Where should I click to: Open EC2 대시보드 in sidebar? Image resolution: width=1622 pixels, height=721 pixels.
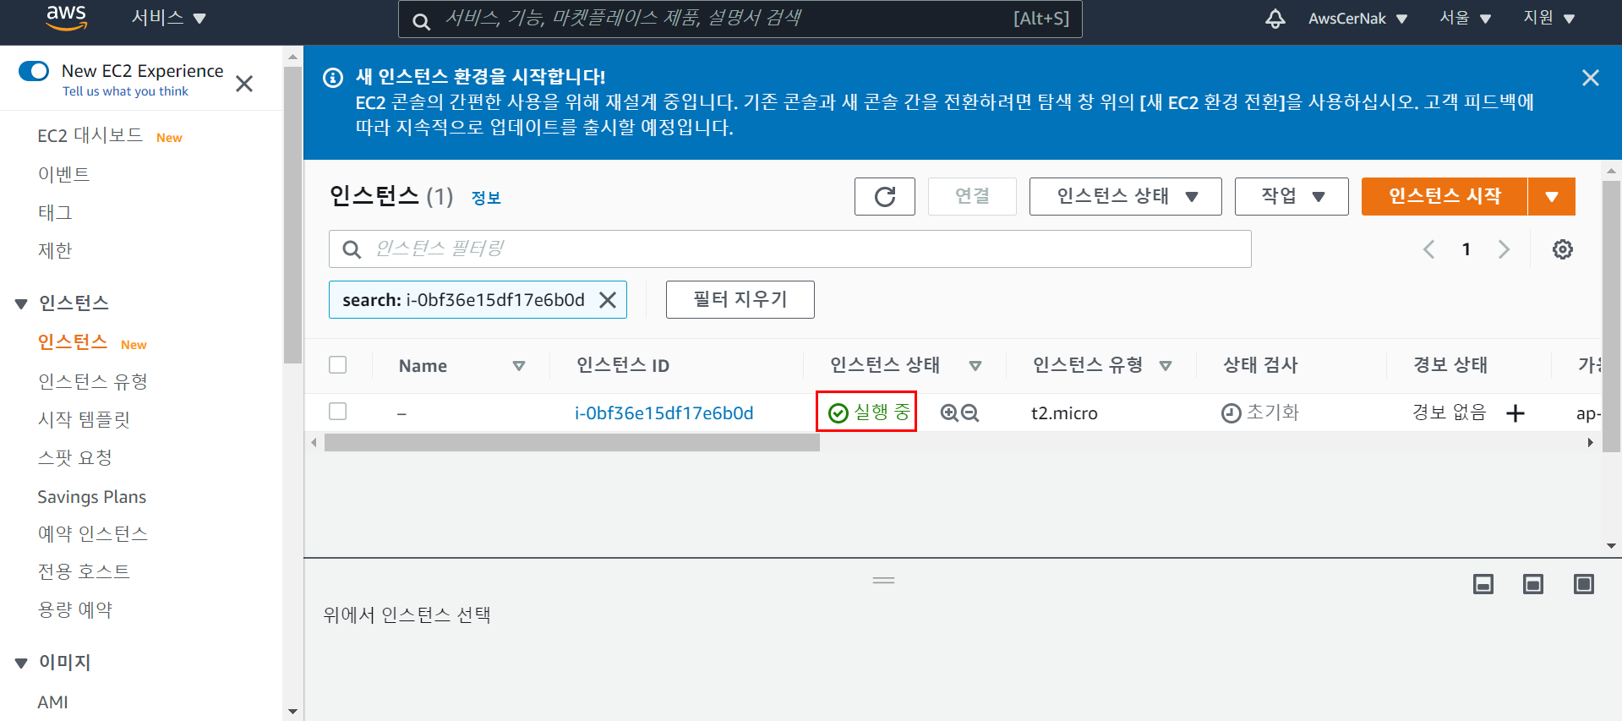click(x=90, y=136)
